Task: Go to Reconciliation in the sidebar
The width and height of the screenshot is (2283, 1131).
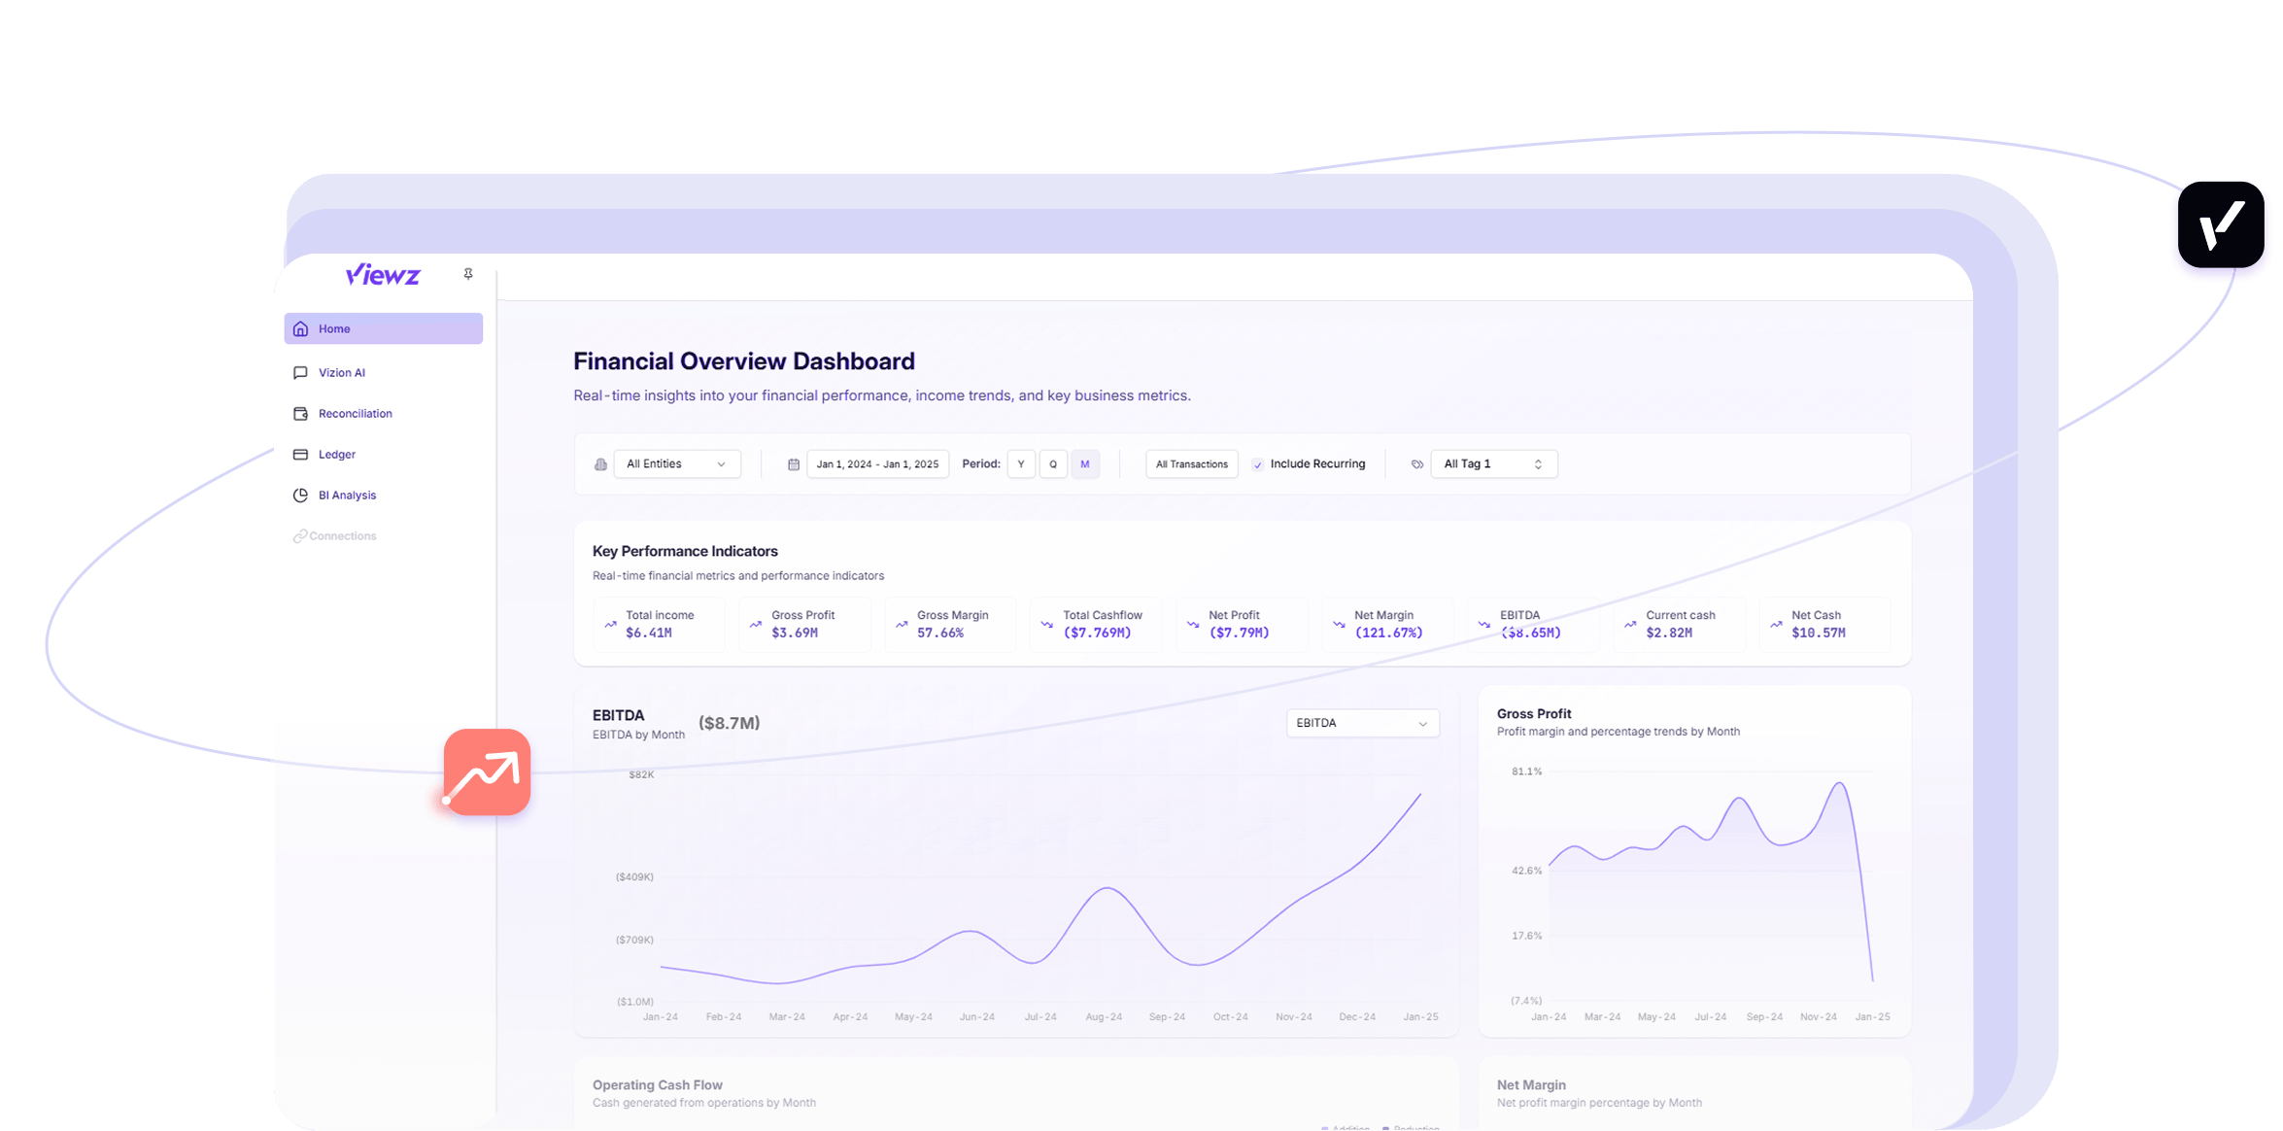Action: [355, 414]
